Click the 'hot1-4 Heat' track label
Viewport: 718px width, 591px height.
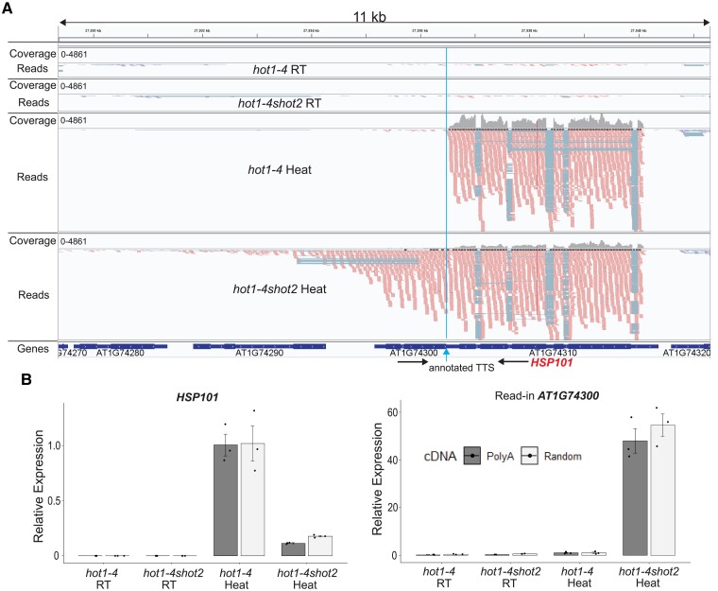pyautogui.click(x=280, y=170)
